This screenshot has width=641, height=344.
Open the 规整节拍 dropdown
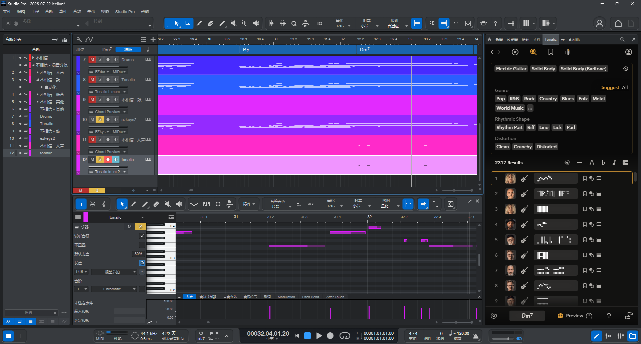[x=114, y=272]
